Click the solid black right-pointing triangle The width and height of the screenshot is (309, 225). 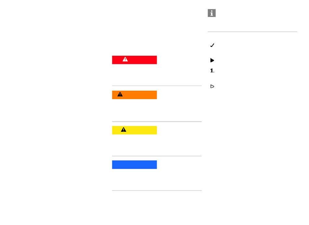pyautogui.click(x=212, y=60)
